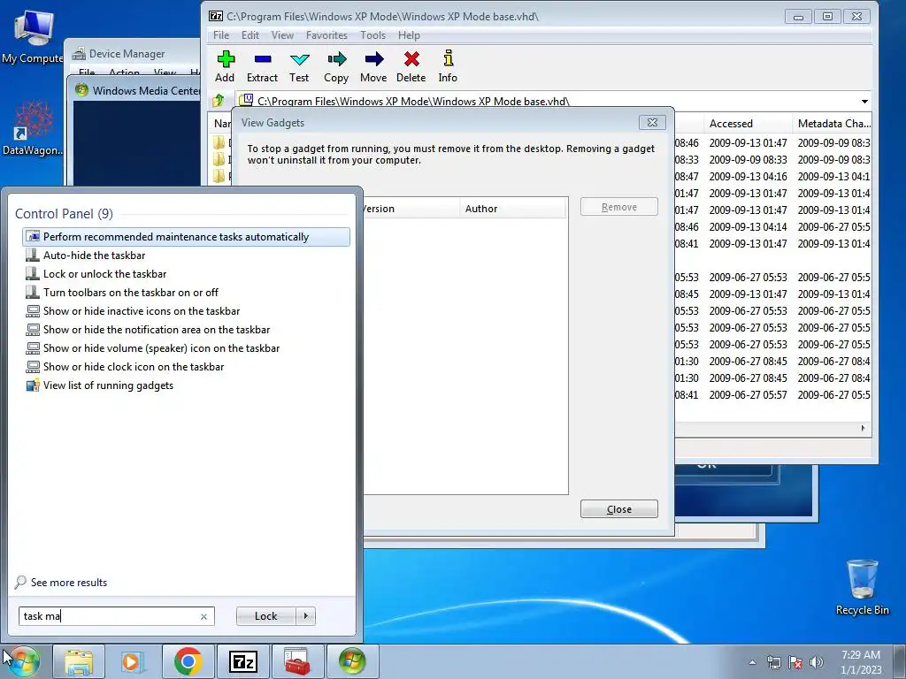Open Windows Media Player from taskbar

(x=133, y=661)
